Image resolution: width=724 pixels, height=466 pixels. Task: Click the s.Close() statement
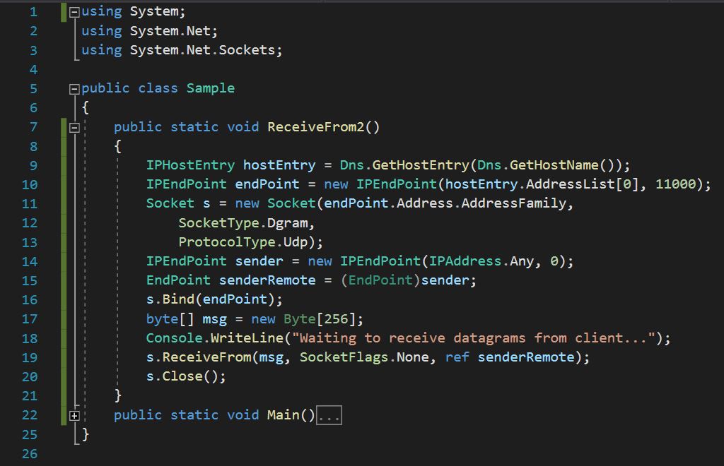(185, 376)
